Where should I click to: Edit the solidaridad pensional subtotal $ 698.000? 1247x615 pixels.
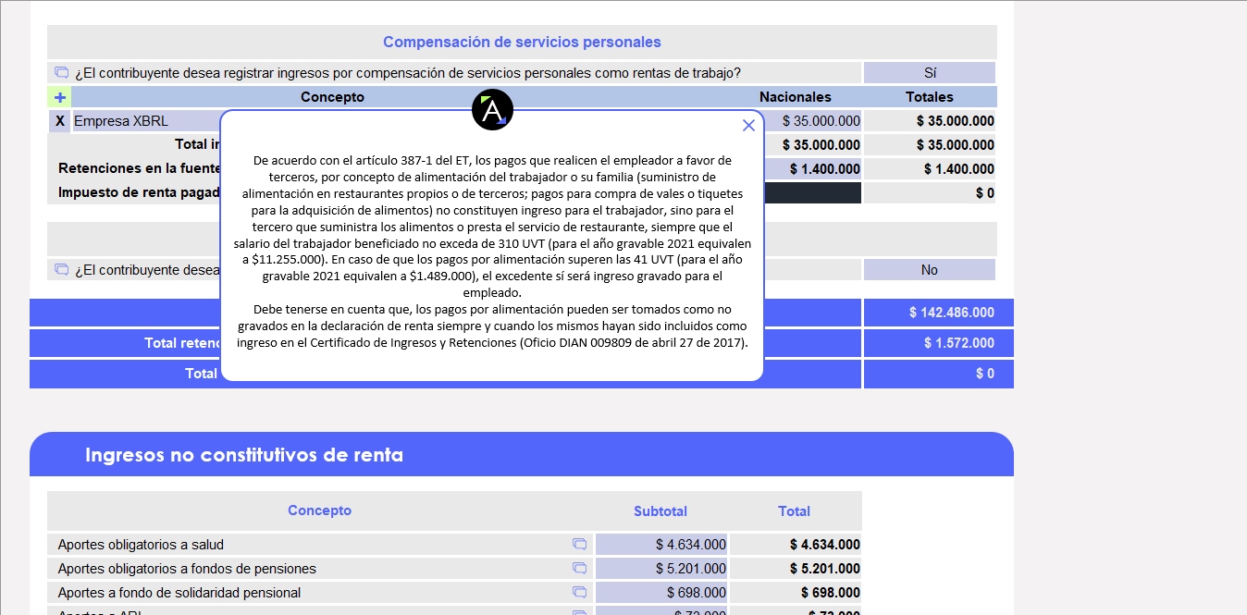coord(661,593)
